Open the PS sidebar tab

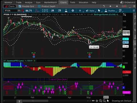pyautogui.click(x=135, y=49)
